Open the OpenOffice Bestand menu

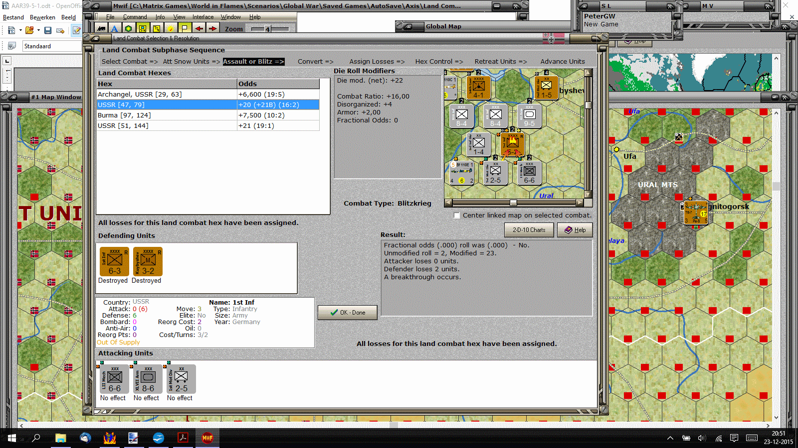[x=13, y=17]
